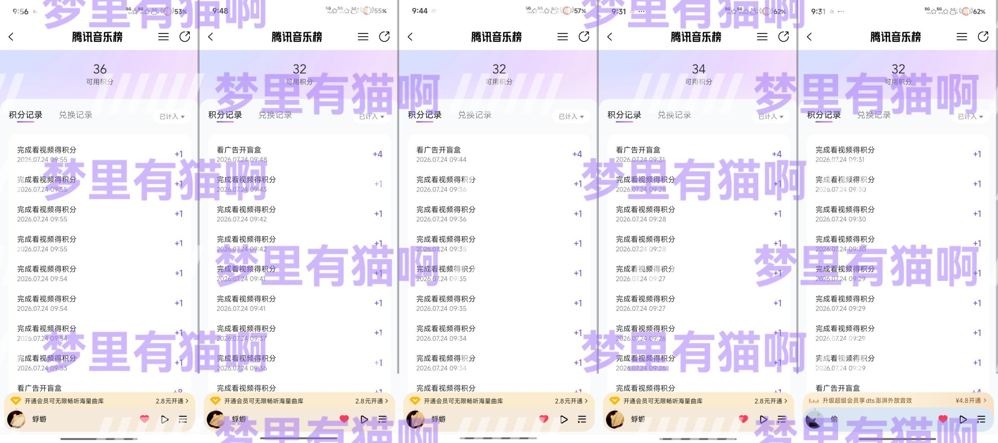Viewport: 998px width, 443px height.
Task: Tap 2.8元开通 on the 9:48 screen banner
Action: [372, 401]
